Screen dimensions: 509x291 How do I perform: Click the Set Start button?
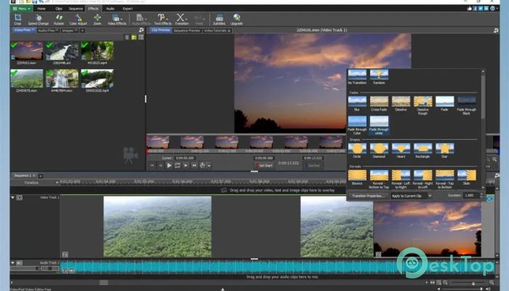(x=264, y=166)
